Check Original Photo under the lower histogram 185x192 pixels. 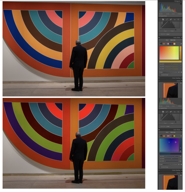159,108
